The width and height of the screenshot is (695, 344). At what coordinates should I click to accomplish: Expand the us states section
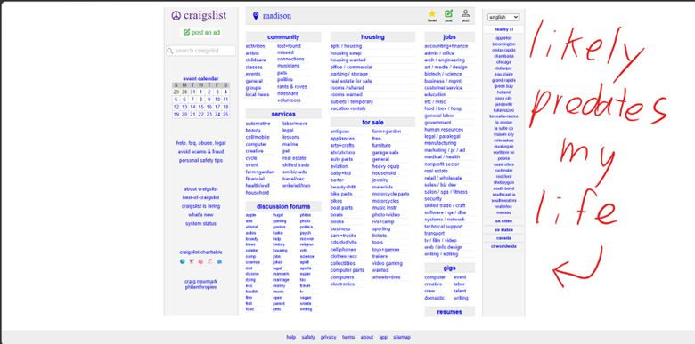pyautogui.click(x=503, y=230)
